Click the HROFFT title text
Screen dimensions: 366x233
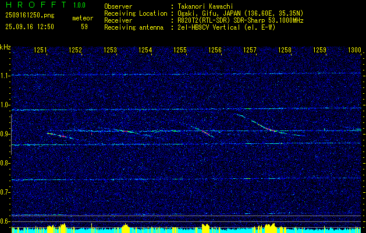(36, 5)
